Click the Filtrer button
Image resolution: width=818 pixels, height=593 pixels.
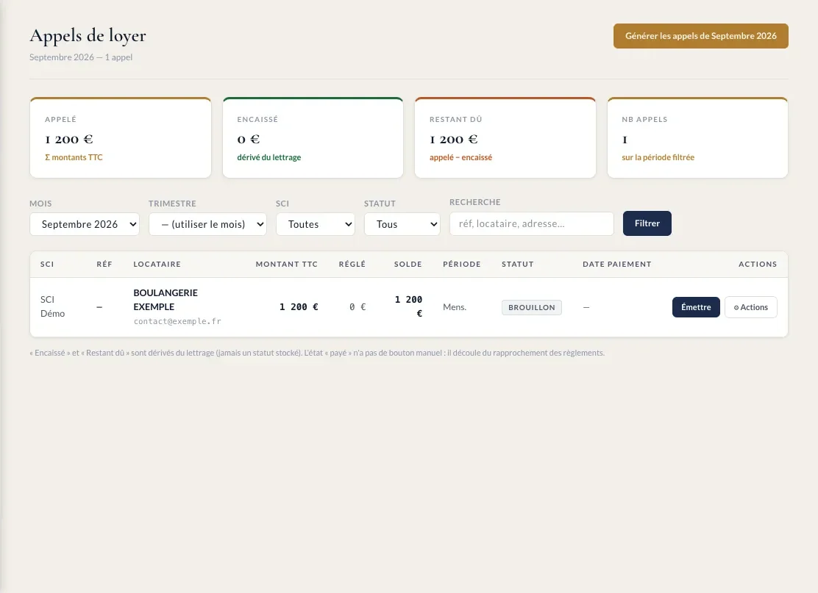tap(647, 223)
